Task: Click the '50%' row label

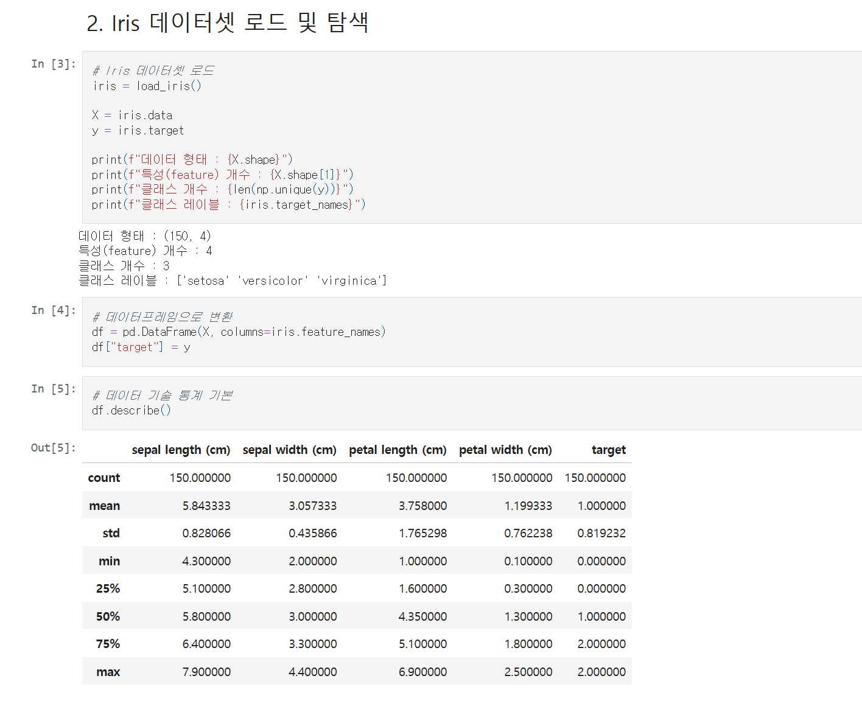Action: coord(108,616)
